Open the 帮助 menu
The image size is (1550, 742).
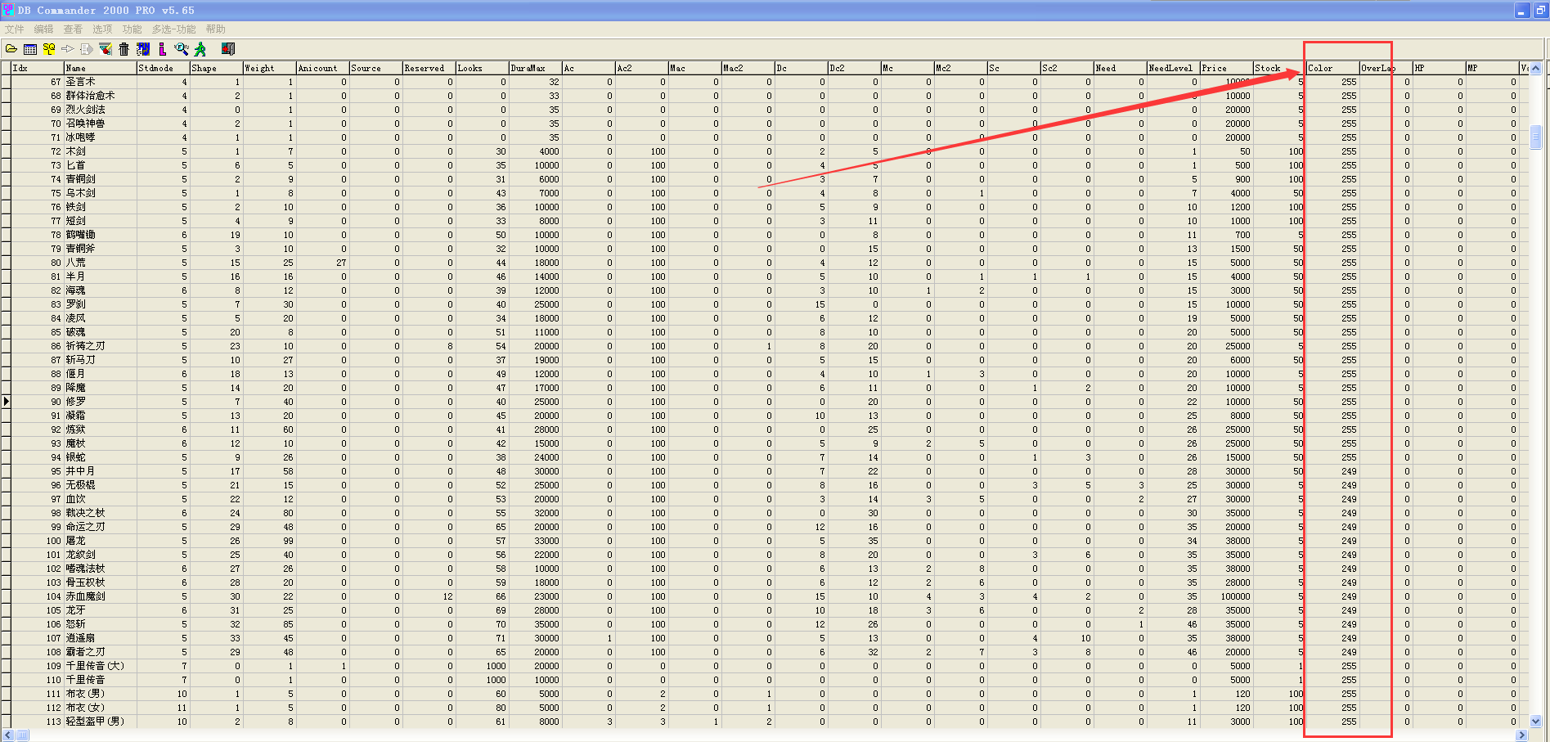coord(216,29)
